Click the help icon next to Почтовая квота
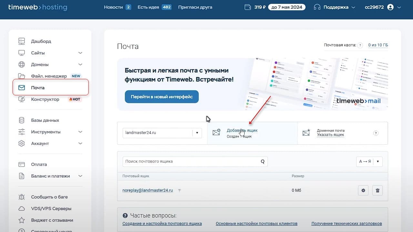 coord(360,45)
